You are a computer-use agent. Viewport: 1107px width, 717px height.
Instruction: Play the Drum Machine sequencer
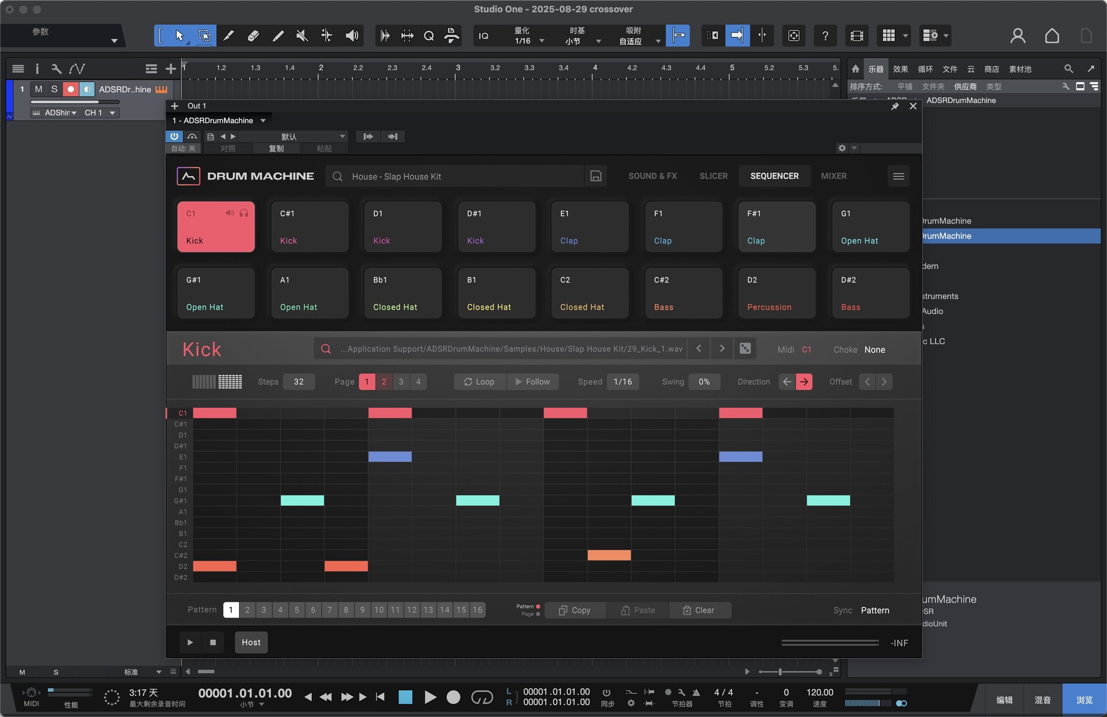click(x=190, y=642)
